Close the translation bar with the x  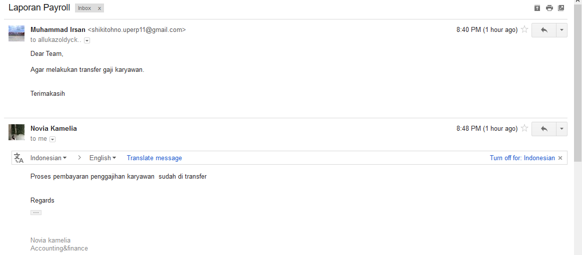coord(560,158)
